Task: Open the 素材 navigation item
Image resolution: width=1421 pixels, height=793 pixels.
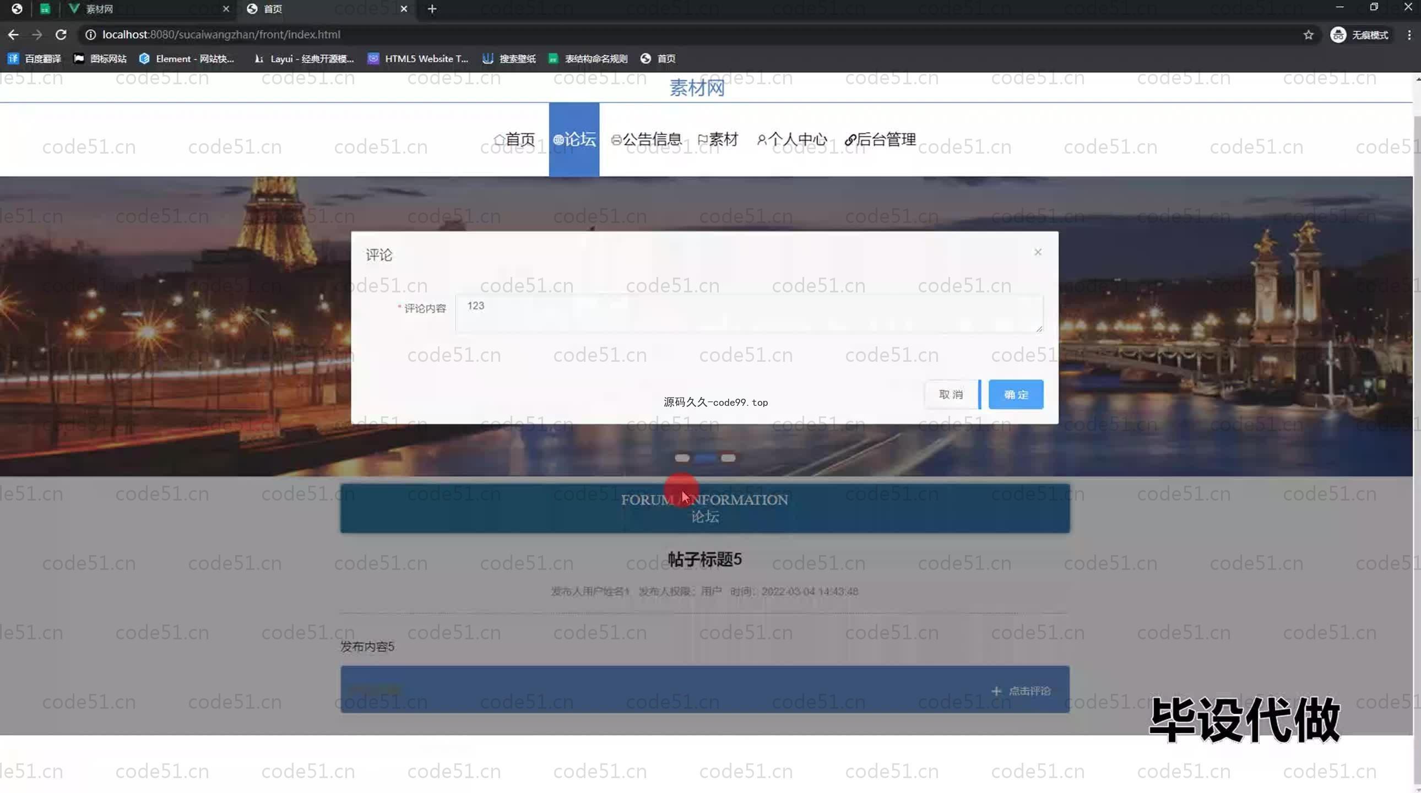Action: (718, 139)
